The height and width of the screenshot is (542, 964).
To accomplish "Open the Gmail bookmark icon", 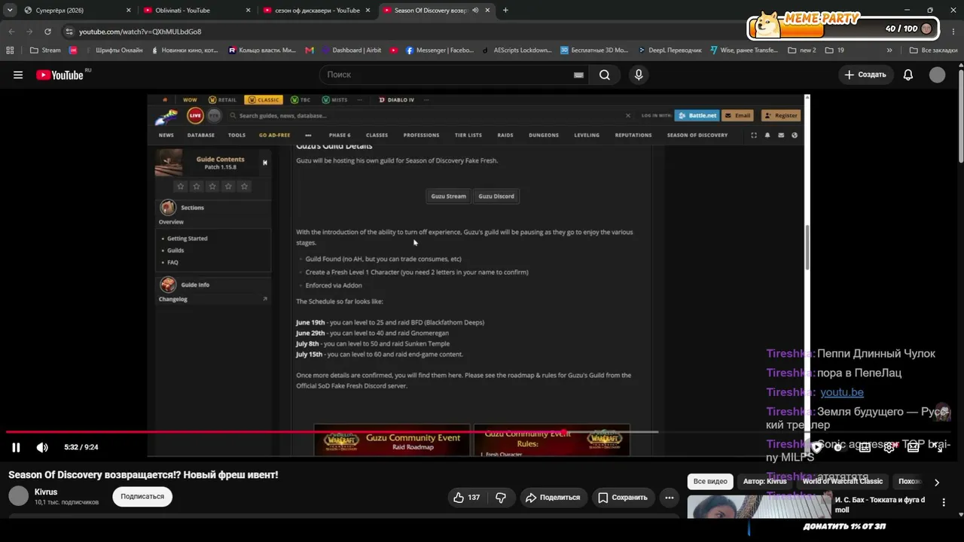I will [310, 50].
